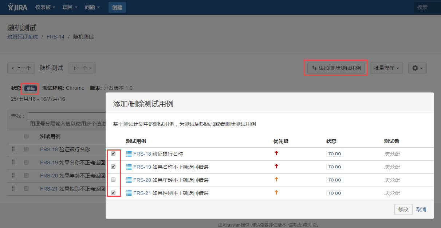Uncheck FRS-18 checkbox in the dialog
Image resolution: width=441 pixels, height=228 pixels.
click(113, 153)
